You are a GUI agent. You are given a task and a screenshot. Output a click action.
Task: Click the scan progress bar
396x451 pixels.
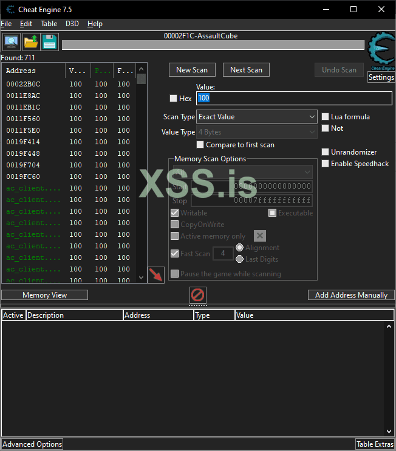tap(213, 45)
